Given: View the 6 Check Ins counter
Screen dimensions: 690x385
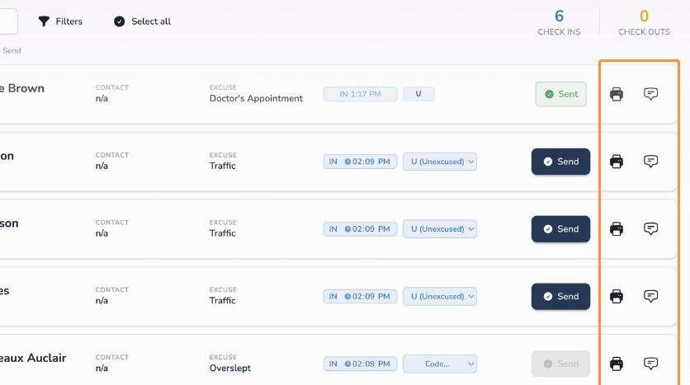Looking at the screenshot, I should point(559,22).
